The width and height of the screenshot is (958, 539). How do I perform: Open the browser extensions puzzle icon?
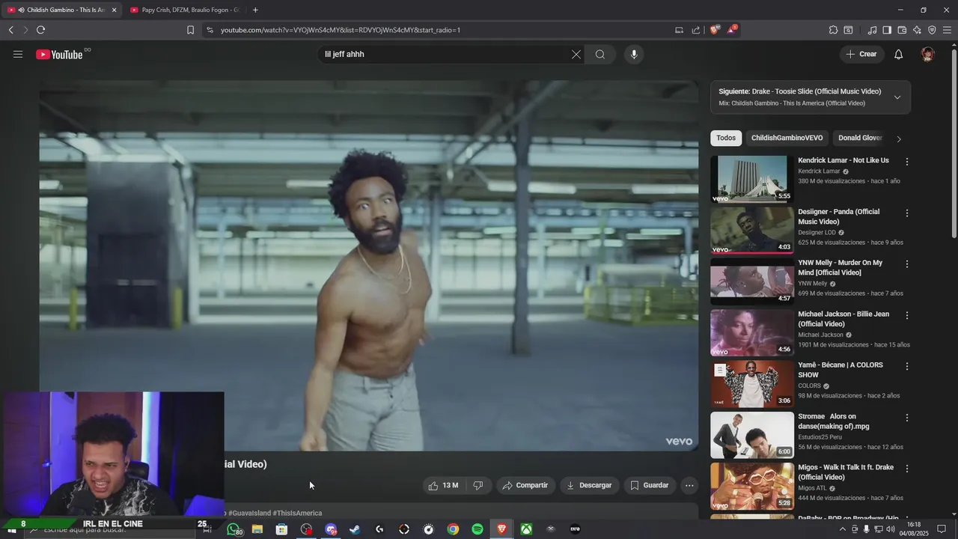pyautogui.click(x=833, y=30)
